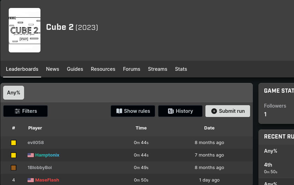Click the US flag next to MaseFlash
Screen dimensions: 294x185
pyautogui.click(x=31, y=180)
